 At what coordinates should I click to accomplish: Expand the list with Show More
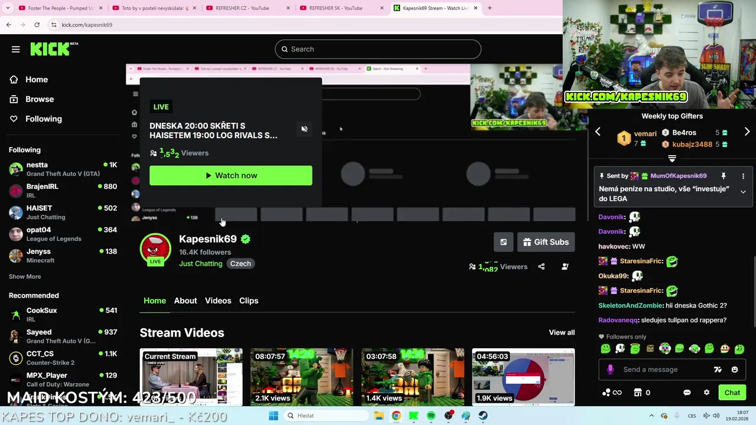[25, 276]
